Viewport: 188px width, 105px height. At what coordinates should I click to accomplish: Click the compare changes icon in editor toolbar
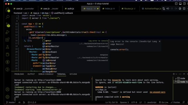164,8
